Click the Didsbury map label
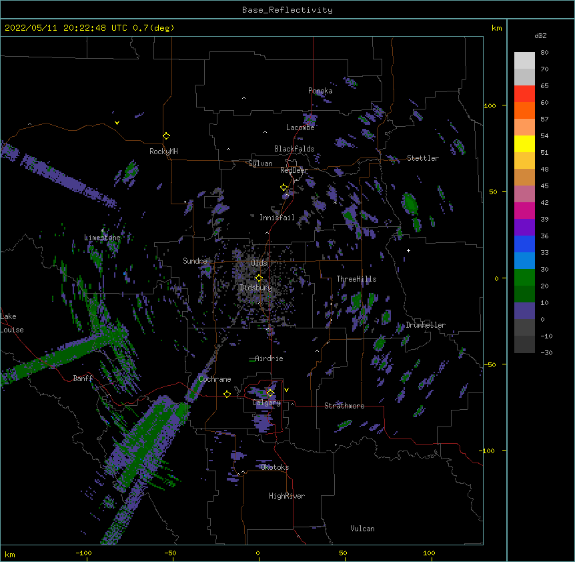This screenshot has height=562, width=575. click(255, 288)
